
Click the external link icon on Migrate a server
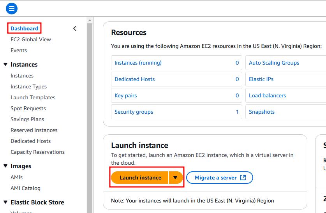point(243,178)
